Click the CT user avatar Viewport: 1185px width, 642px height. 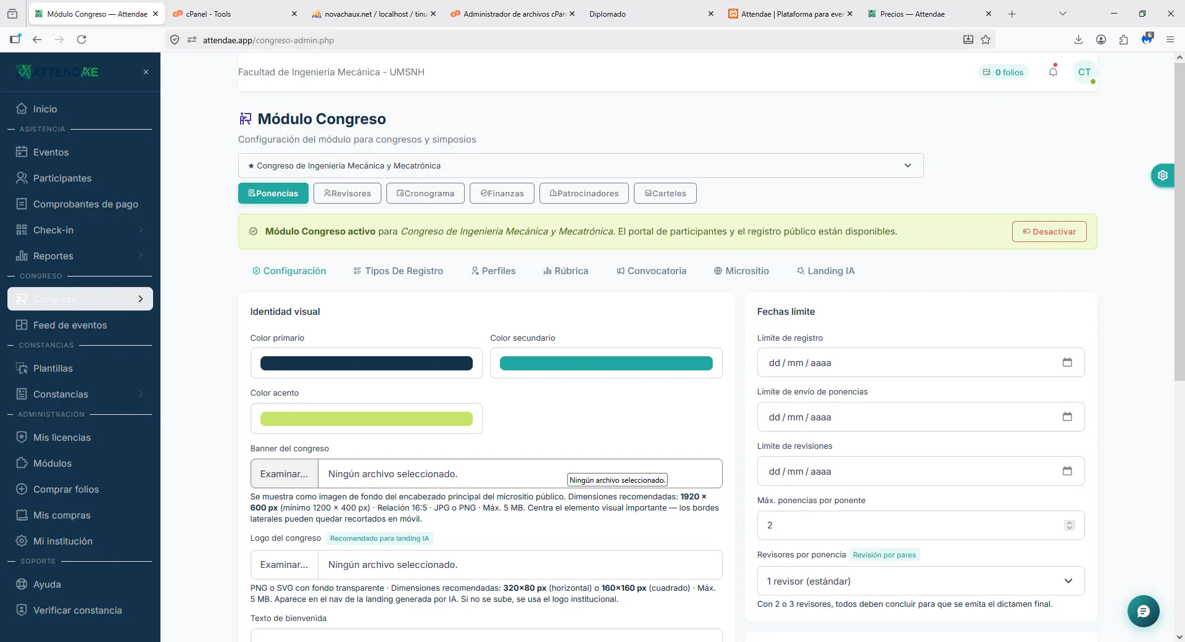pos(1084,72)
